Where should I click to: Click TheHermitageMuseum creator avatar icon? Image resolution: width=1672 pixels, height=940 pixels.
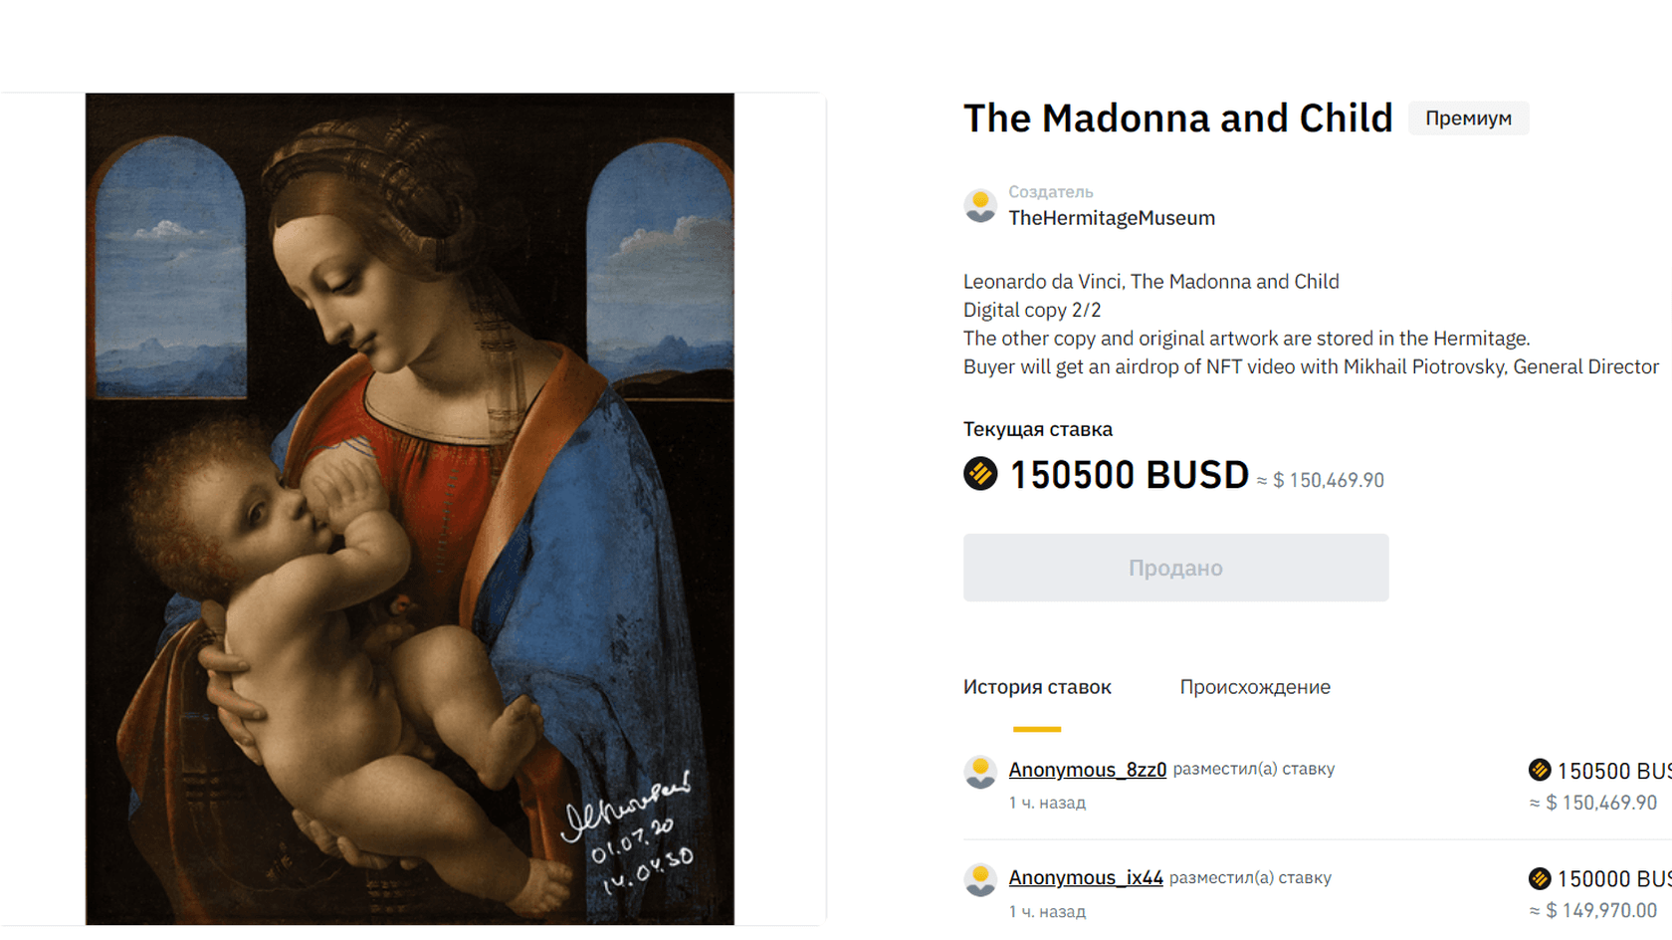pyautogui.click(x=980, y=206)
